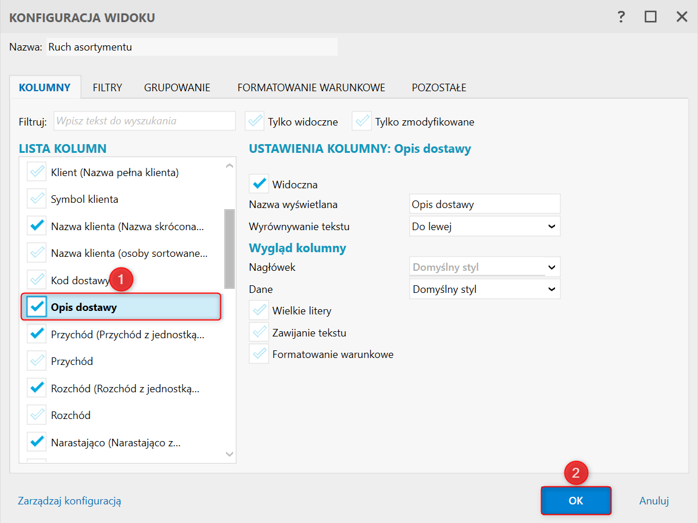Toggle the Widoczna checkbox
The image size is (698, 523).
pos(259,184)
